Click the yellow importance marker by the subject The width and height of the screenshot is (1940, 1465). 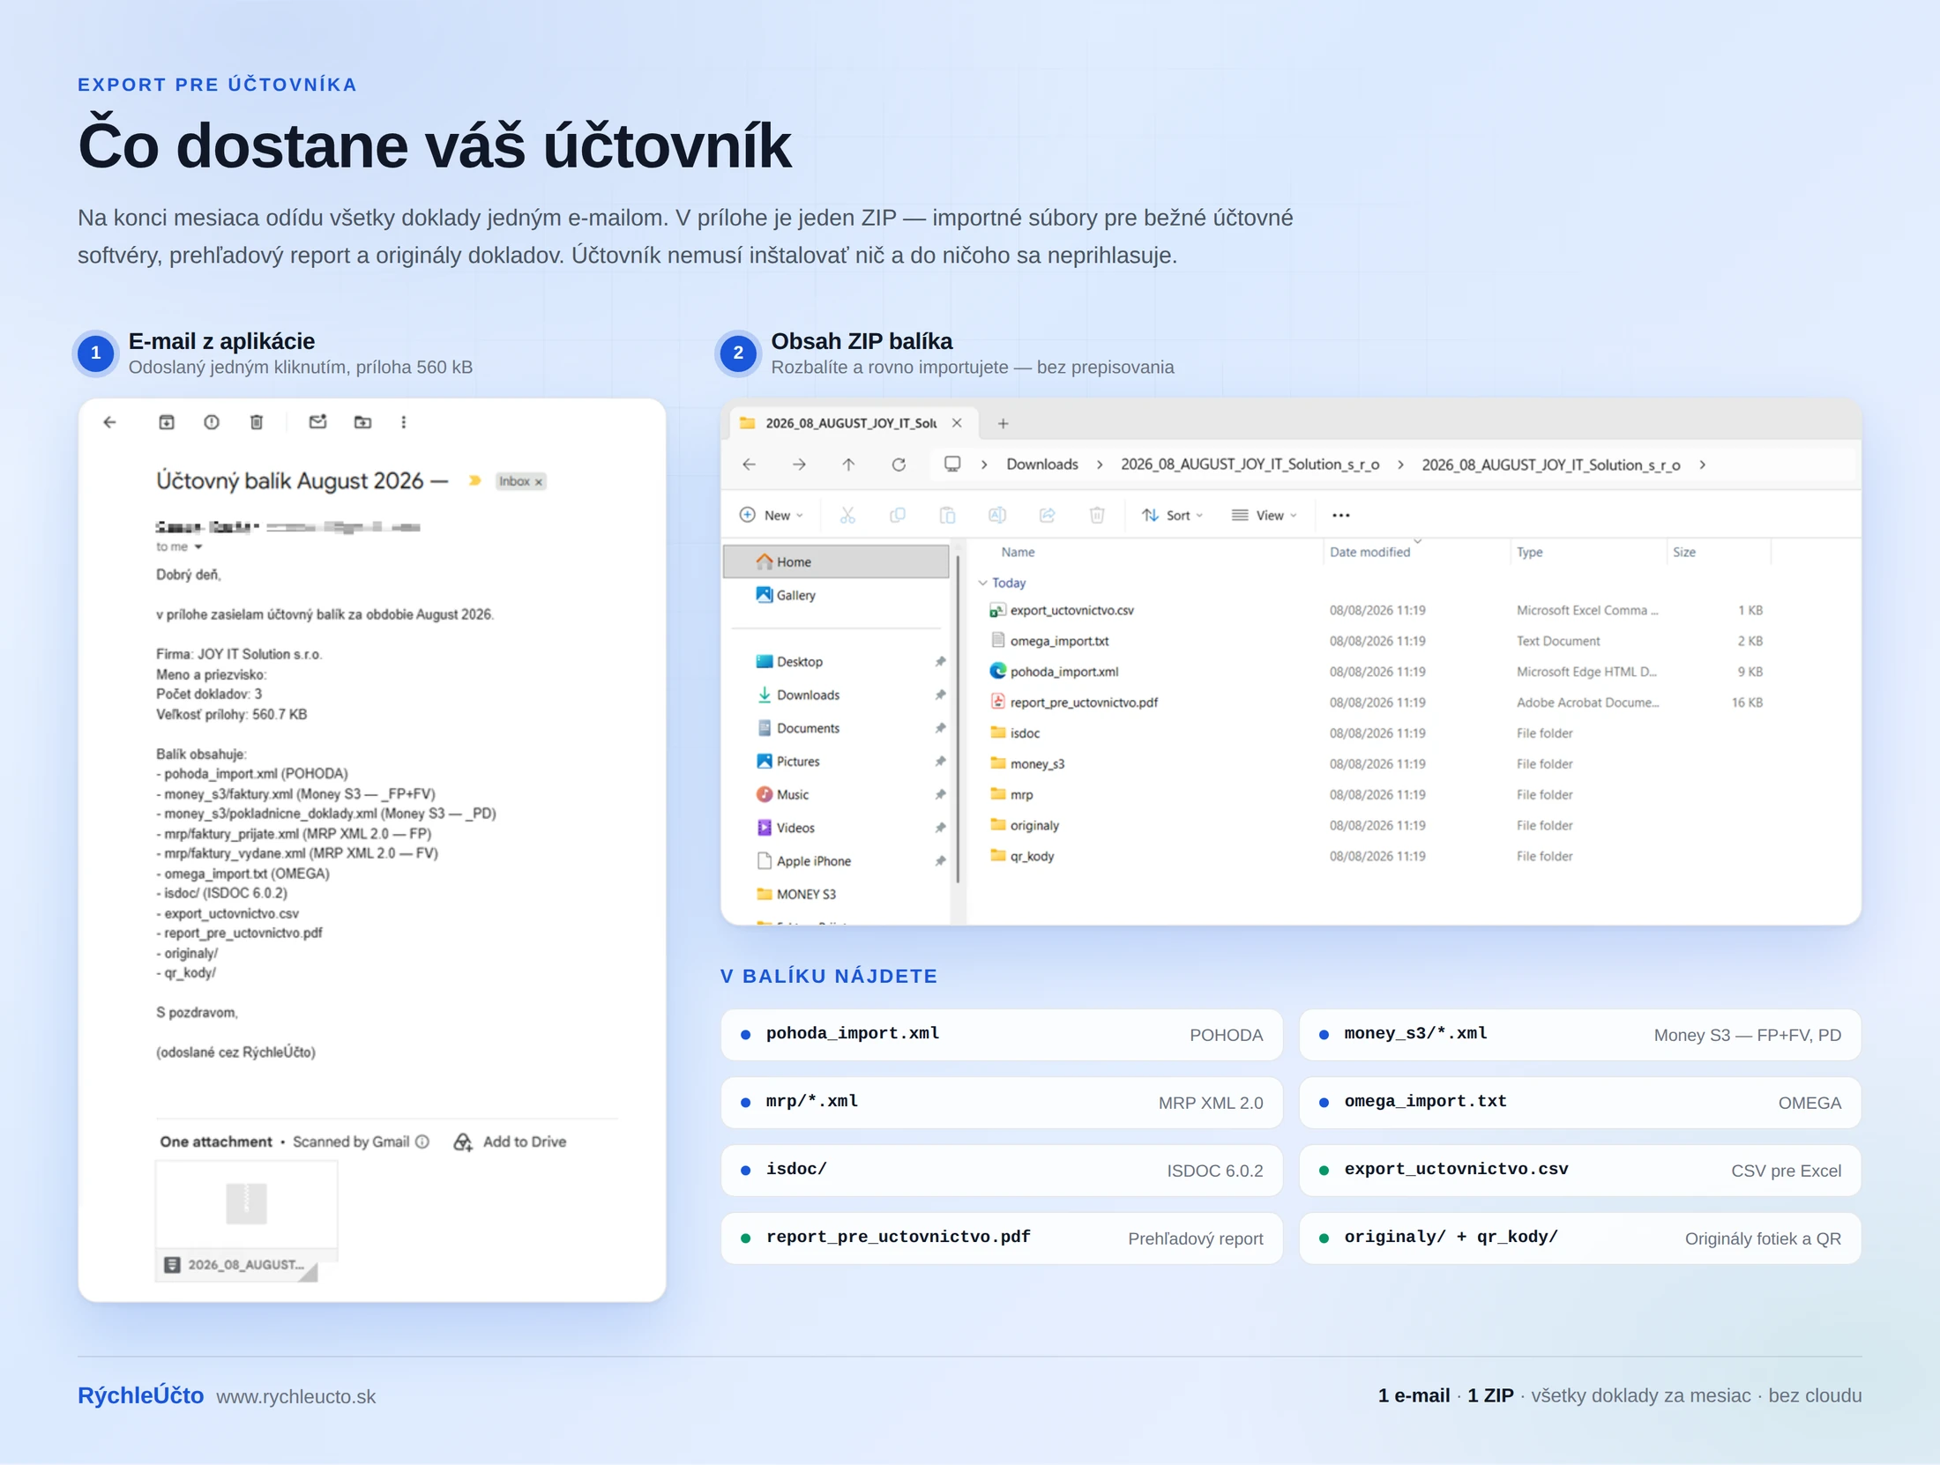(x=474, y=480)
